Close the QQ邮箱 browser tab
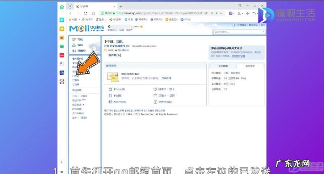Image resolution: width=324 pixels, height=174 pixels. coord(114,7)
